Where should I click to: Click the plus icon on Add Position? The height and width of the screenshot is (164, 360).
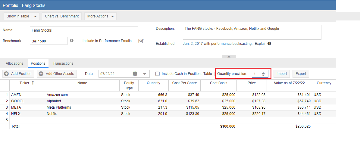6,74
